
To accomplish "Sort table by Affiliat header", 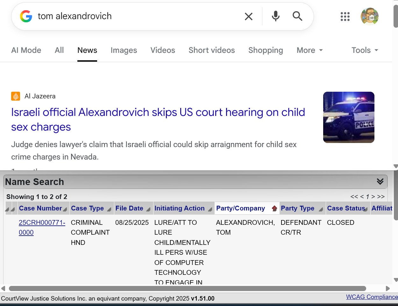I will 382,208.
